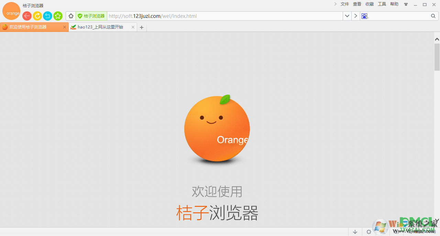Bookmark the page with the green star
The width and height of the screenshot is (440, 236).
click(58, 16)
